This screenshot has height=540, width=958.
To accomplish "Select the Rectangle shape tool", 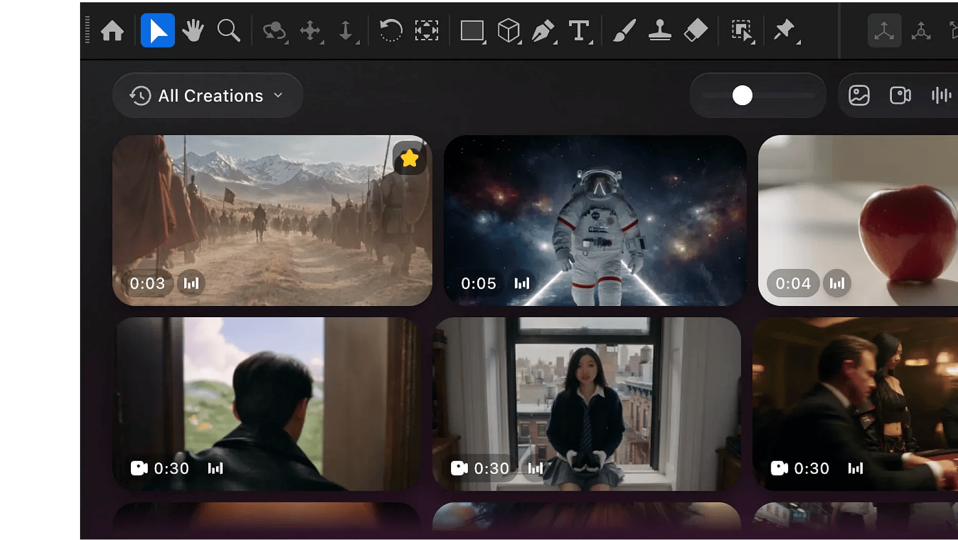I will pos(472,31).
